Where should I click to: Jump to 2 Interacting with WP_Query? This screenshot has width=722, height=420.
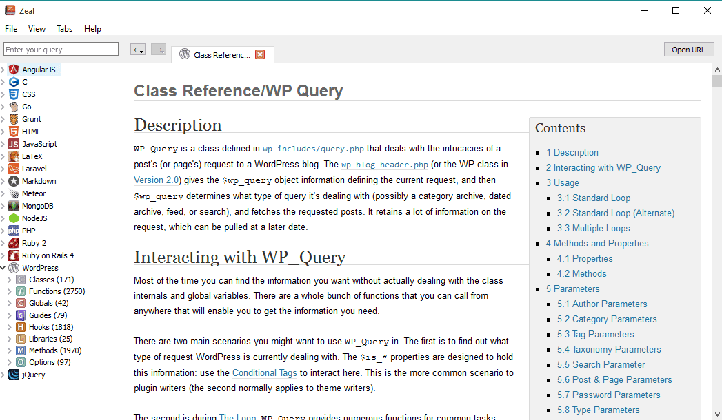(603, 168)
